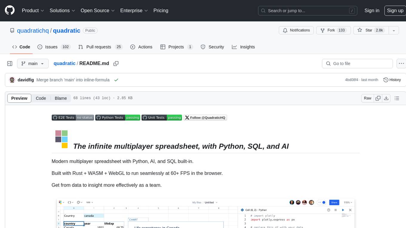Click the GitHub logo icon

[x=10, y=10]
